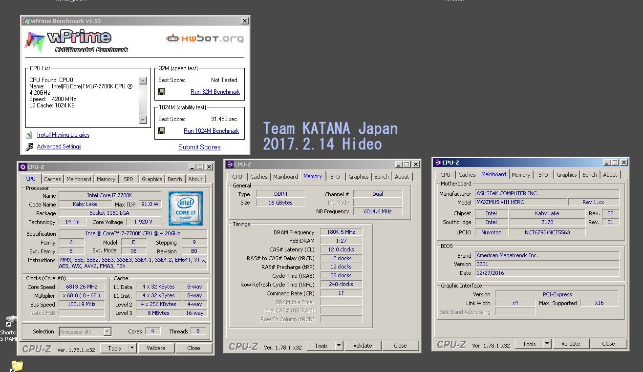Click the BIOS Date 12/27/2016 field

(x=547, y=273)
